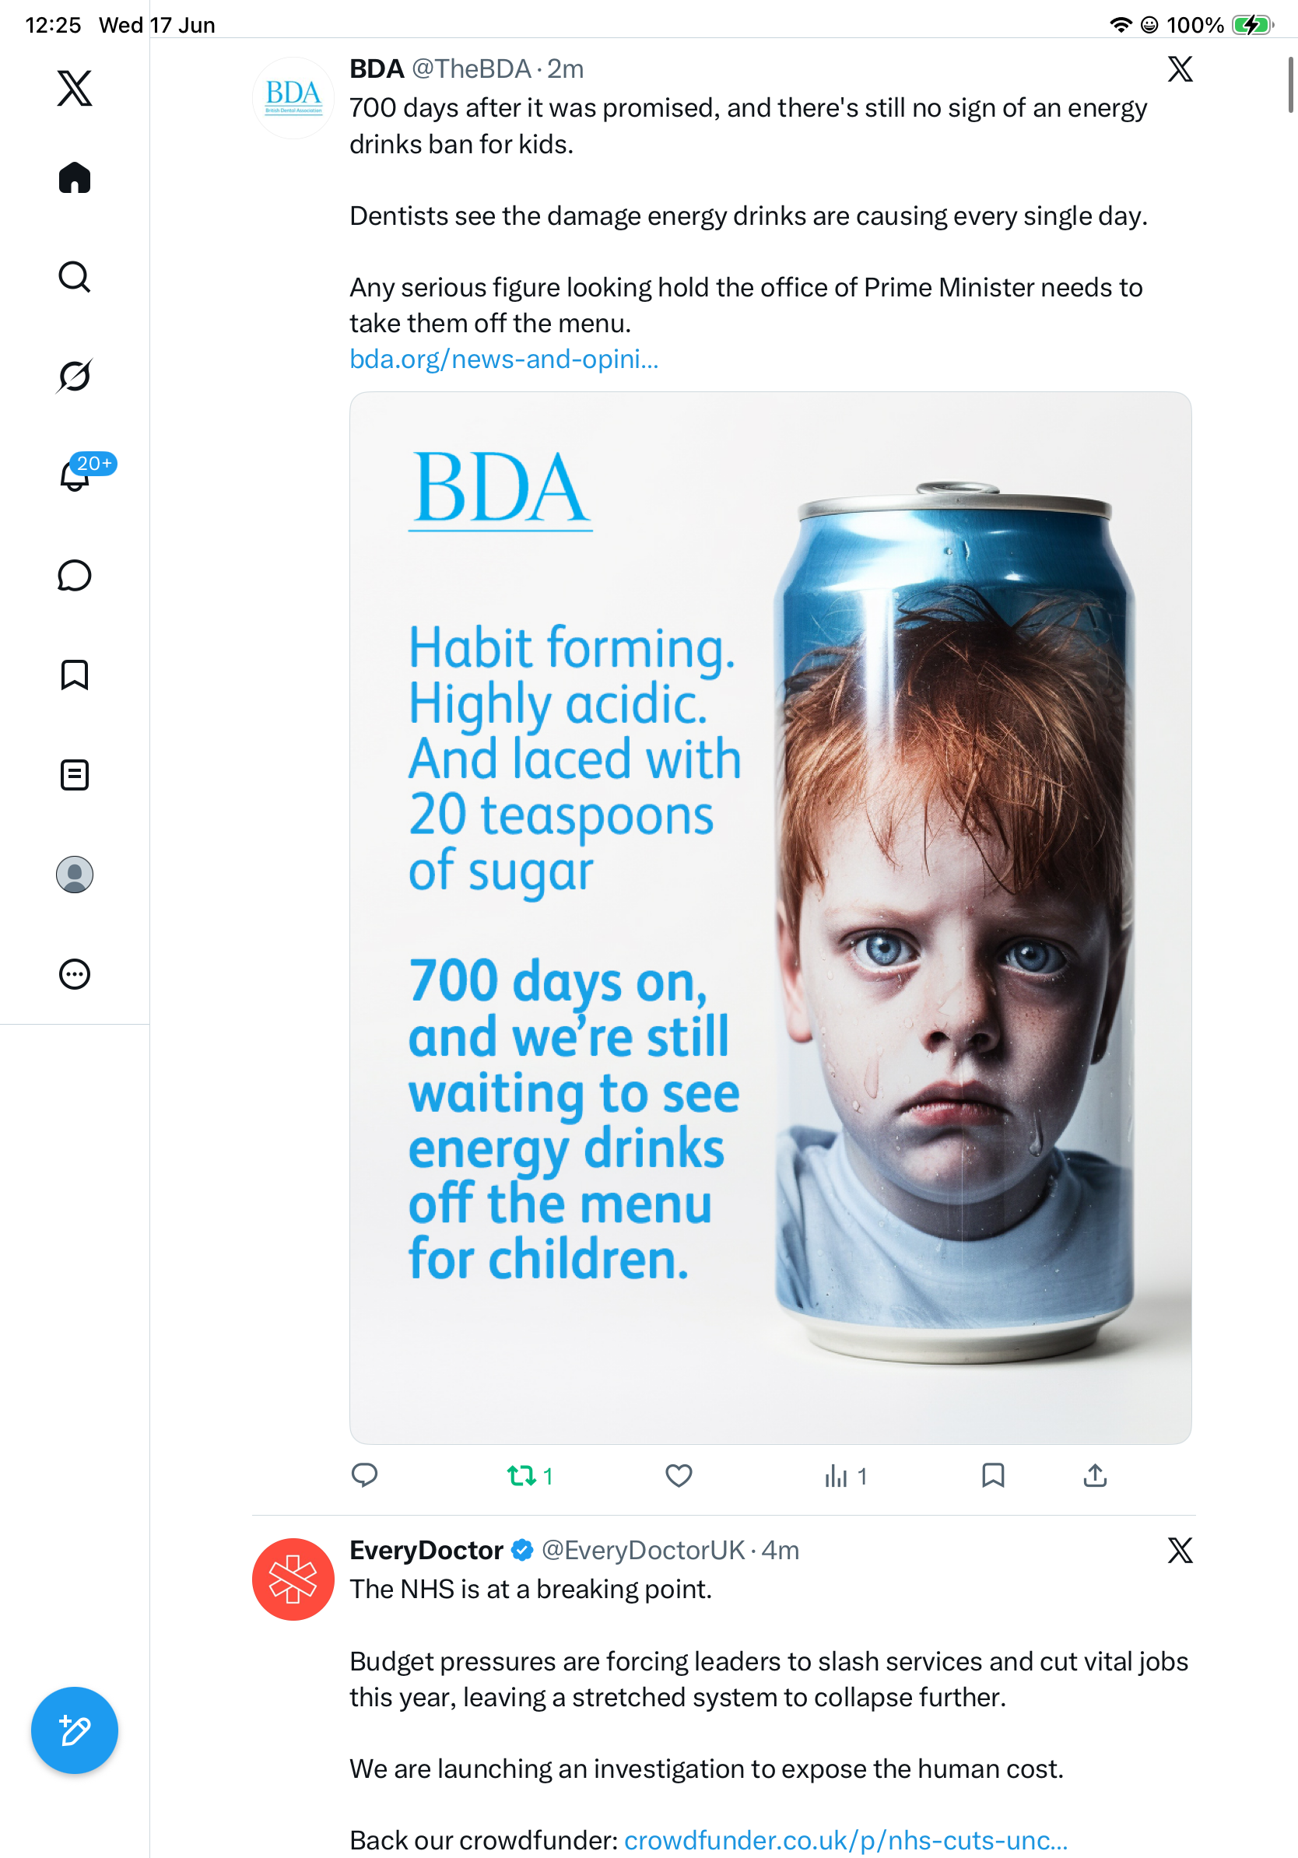Screen dimensions: 1298x1858
Task: Open the bda.org news-and-opinion link
Action: coord(504,359)
